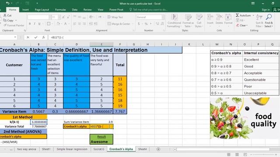Screen dimensions: 280x157
Task: Click the Fill button in Editing
Action: coord(240,20)
